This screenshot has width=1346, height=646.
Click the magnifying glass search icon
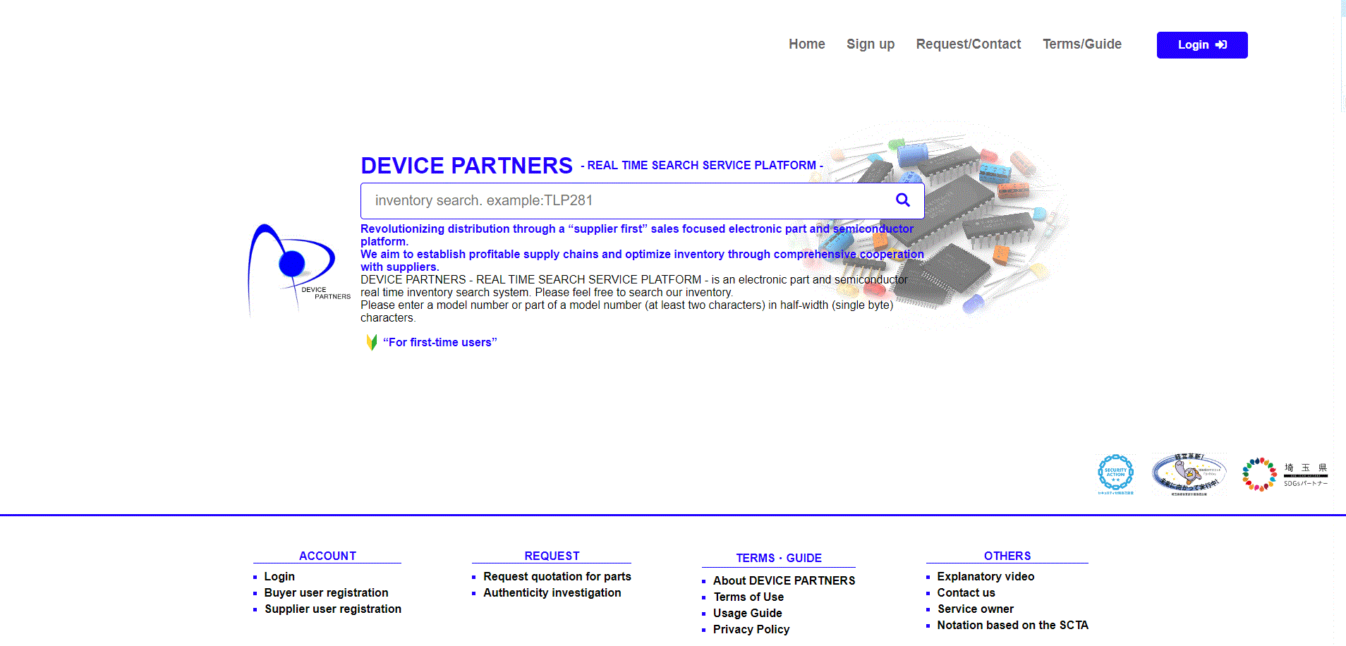pos(902,200)
